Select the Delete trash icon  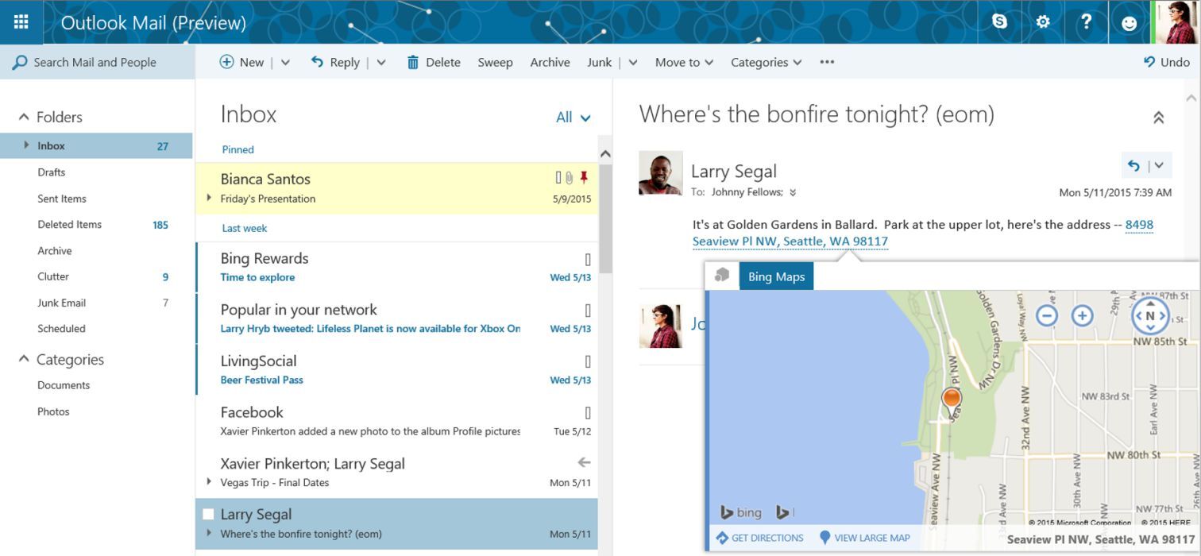pyautogui.click(x=412, y=61)
